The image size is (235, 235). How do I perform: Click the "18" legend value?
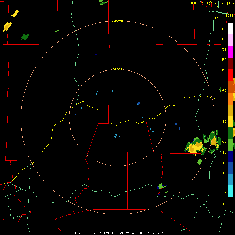(224, 152)
